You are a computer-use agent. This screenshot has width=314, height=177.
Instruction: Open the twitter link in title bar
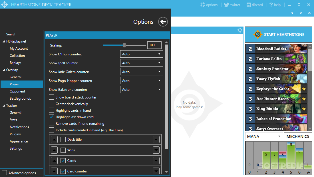(232, 5)
